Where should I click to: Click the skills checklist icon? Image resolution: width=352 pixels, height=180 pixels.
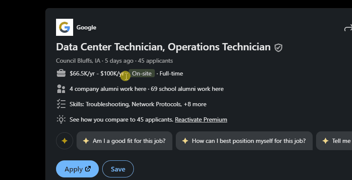point(61,104)
